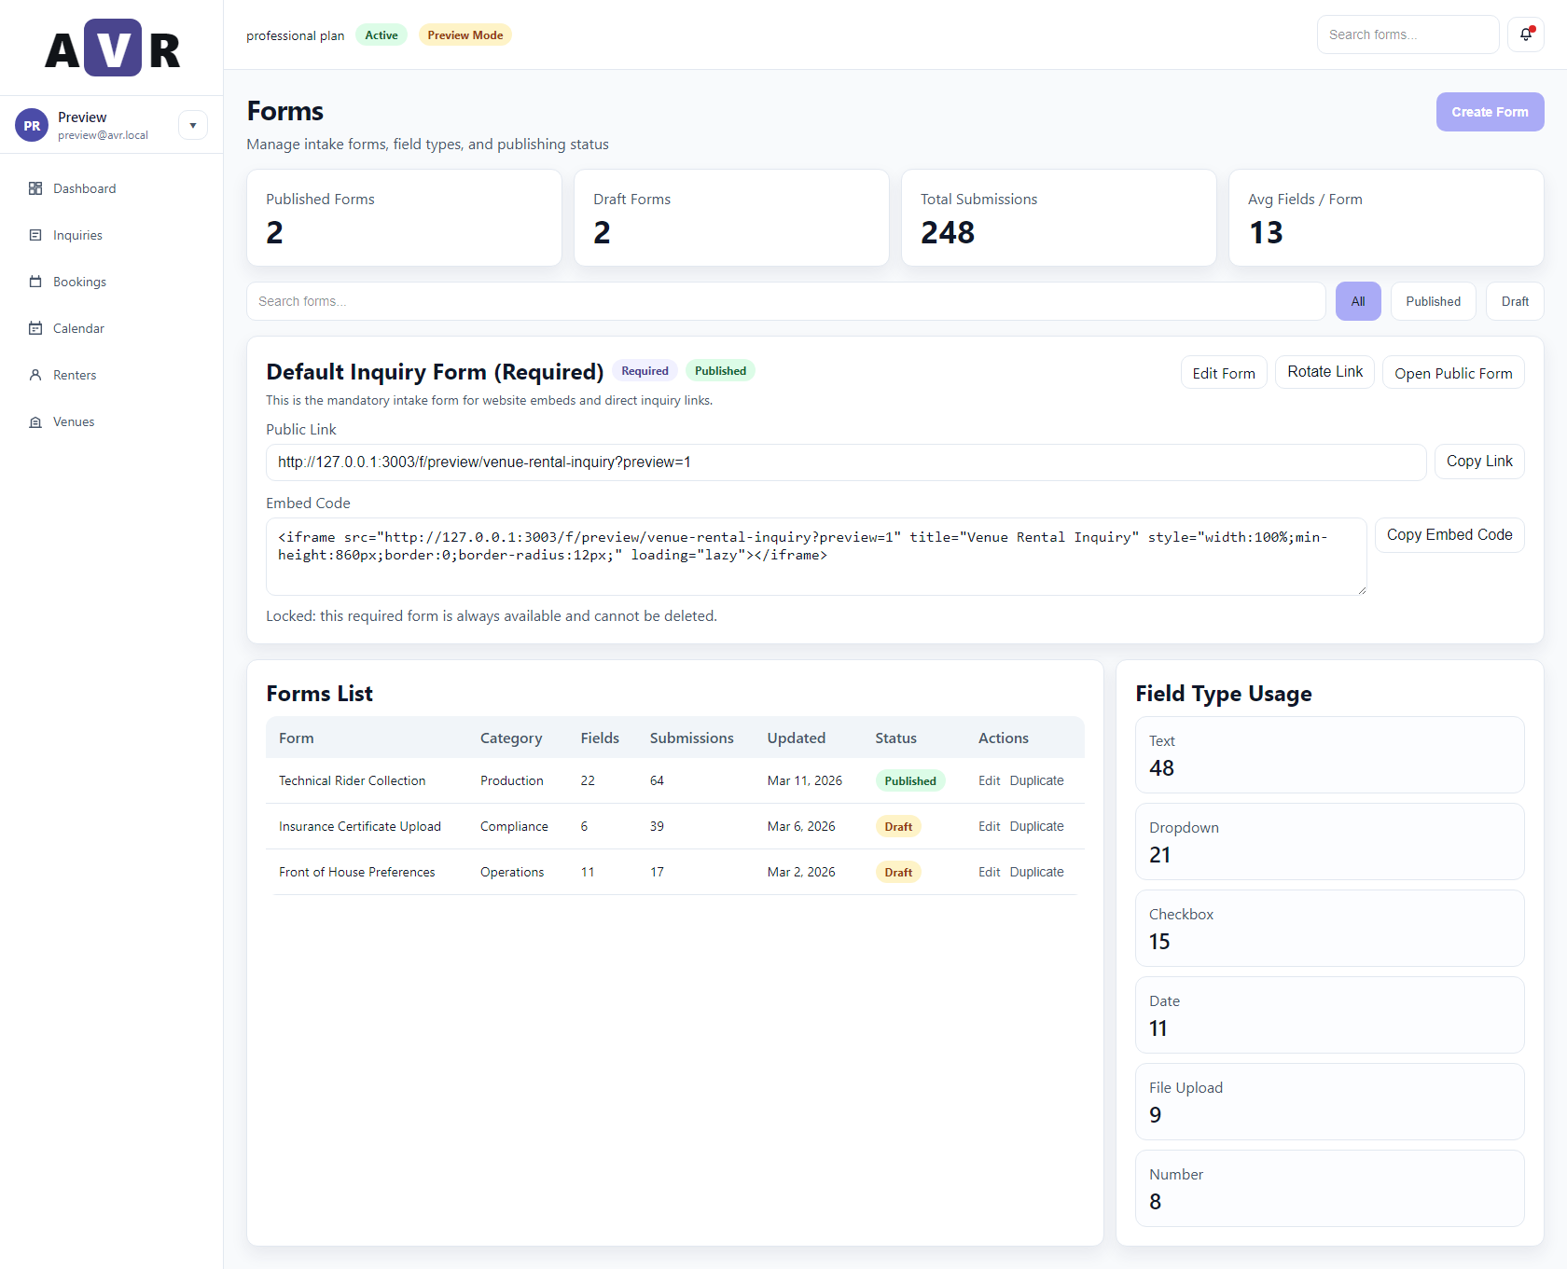Duplicate the Insurance Certificate Upload form
The image size is (1567, 1269).
tap(1036, 826)
